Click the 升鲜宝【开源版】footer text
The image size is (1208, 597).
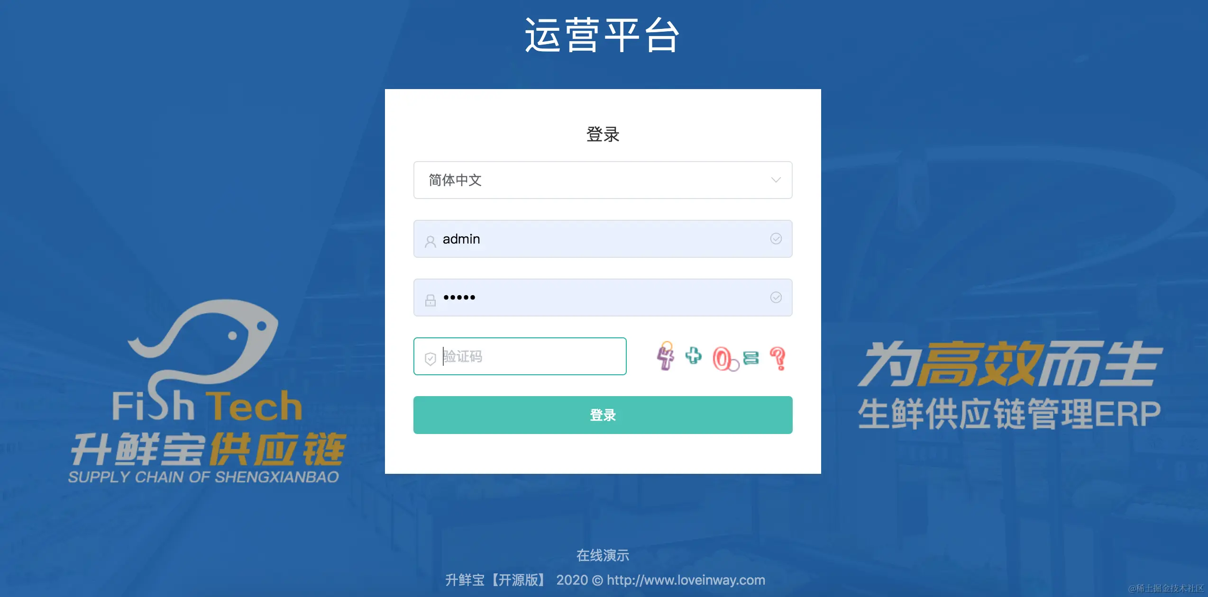click(496, 580)
